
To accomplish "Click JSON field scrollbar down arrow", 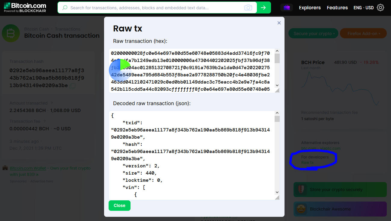I will tap(277, 192).
